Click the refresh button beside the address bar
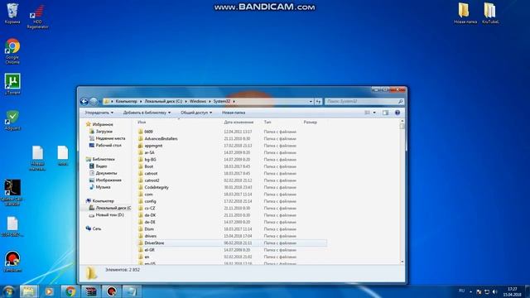This screenshot has width=530, height=298. pos(318,101)
